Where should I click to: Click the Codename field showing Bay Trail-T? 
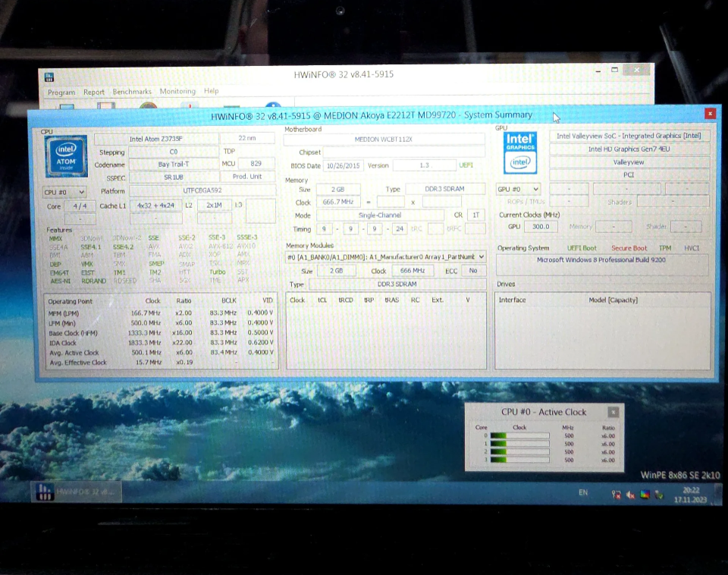173,164
